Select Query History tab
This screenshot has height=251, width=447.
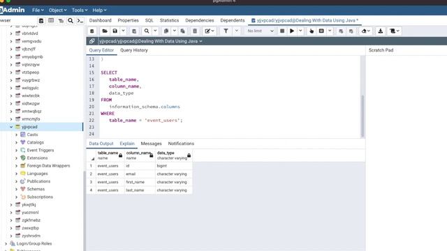pyautogui.click(x=133, y=50)
